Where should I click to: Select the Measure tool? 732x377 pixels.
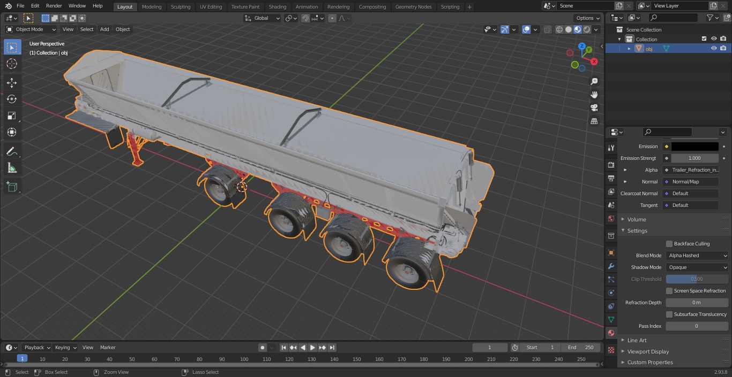12,168
